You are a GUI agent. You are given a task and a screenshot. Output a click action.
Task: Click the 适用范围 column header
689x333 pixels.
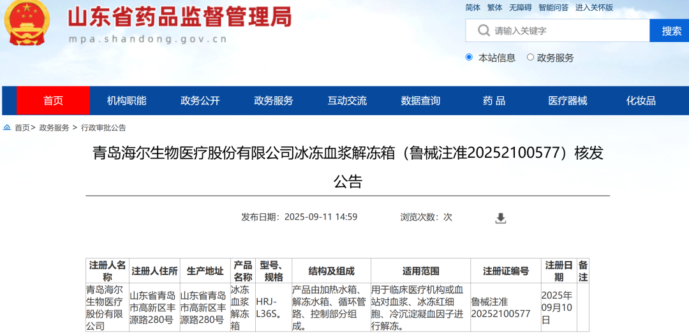click(420, 271)
